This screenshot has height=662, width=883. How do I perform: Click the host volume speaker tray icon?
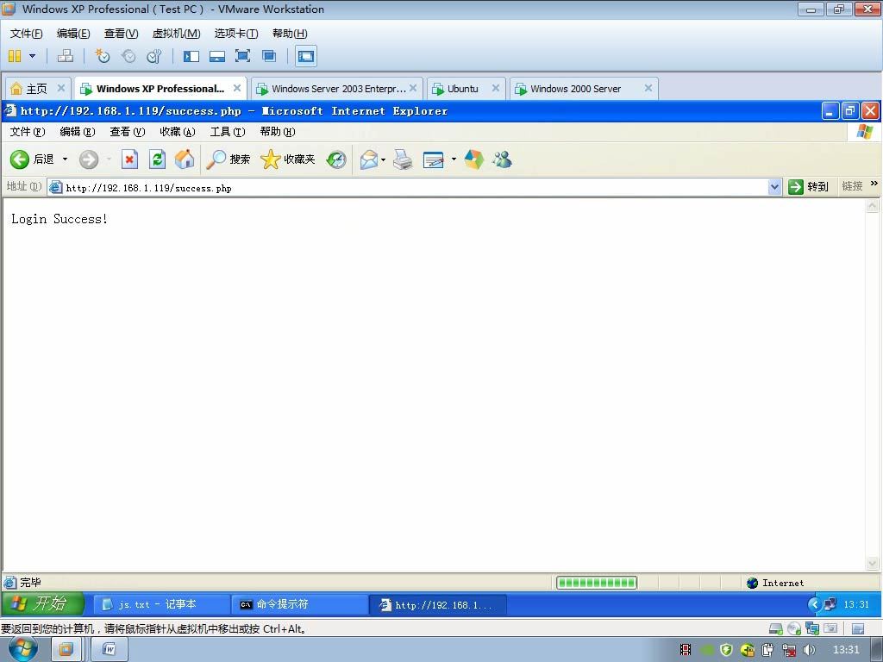(809, 650)
